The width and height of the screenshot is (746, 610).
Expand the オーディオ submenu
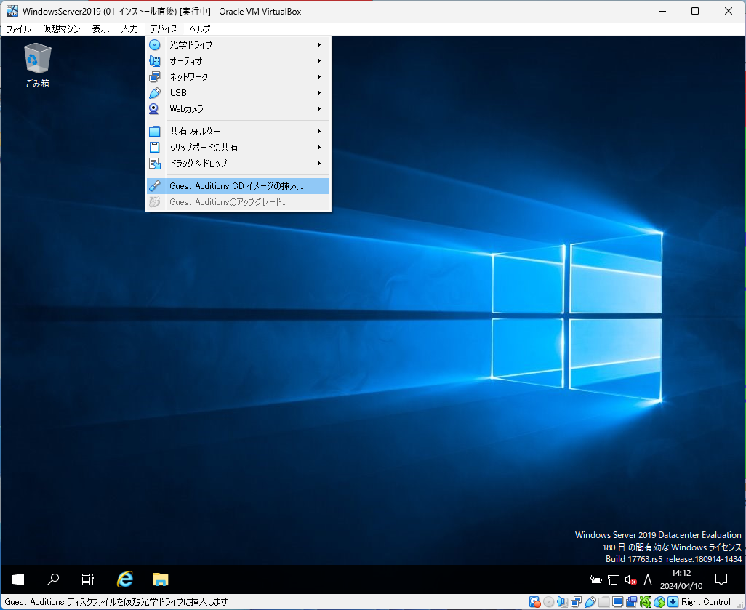coord(238,61)
